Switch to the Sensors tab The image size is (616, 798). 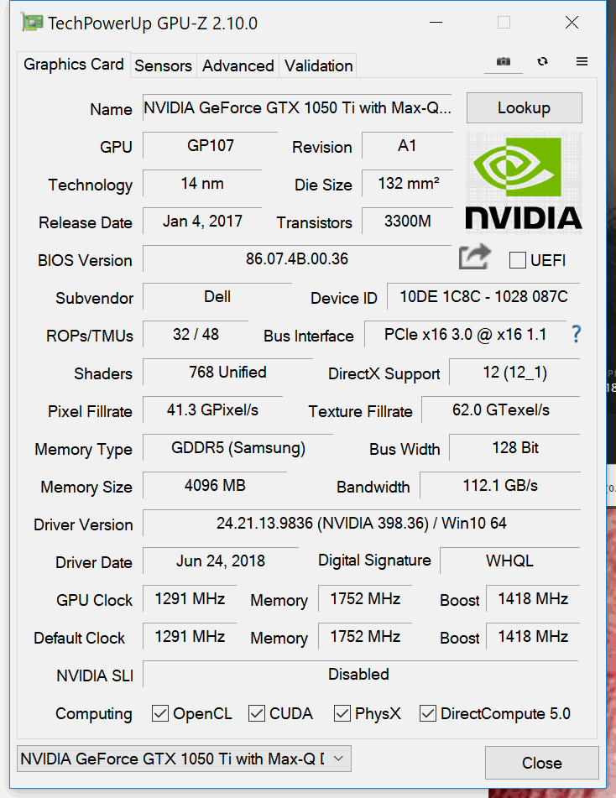163,65
